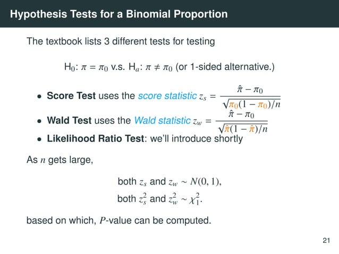Viewport: 339px width, 254px height.
Task: Click the null hypothesis H0 expression
Action: point(86,67)
